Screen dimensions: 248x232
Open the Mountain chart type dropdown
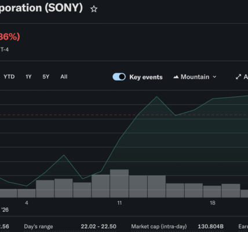pyautogui.click(x=195, y=77)
